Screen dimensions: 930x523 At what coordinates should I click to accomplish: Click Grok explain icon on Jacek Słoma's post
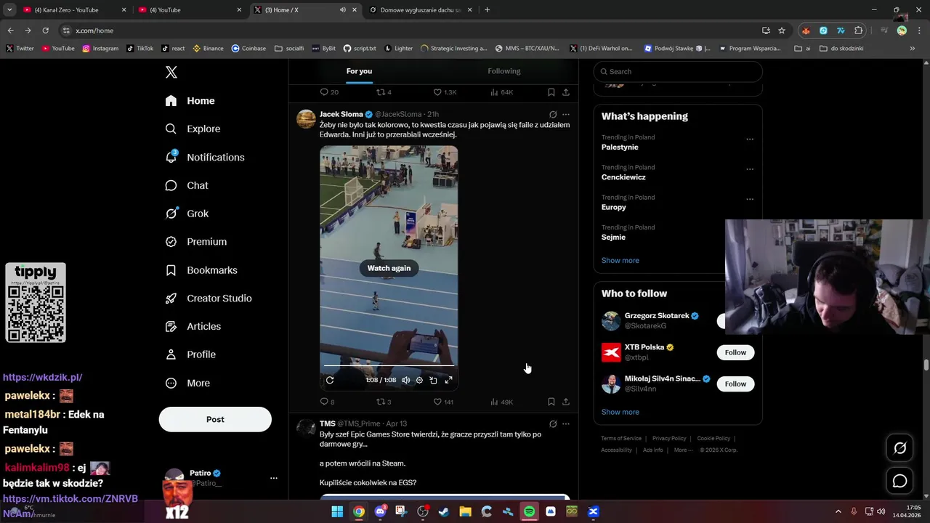click(553, 114)
